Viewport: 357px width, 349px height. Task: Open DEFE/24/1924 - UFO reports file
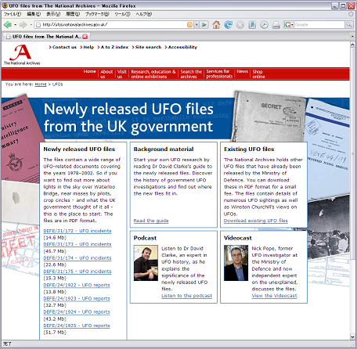click(77, 312)
